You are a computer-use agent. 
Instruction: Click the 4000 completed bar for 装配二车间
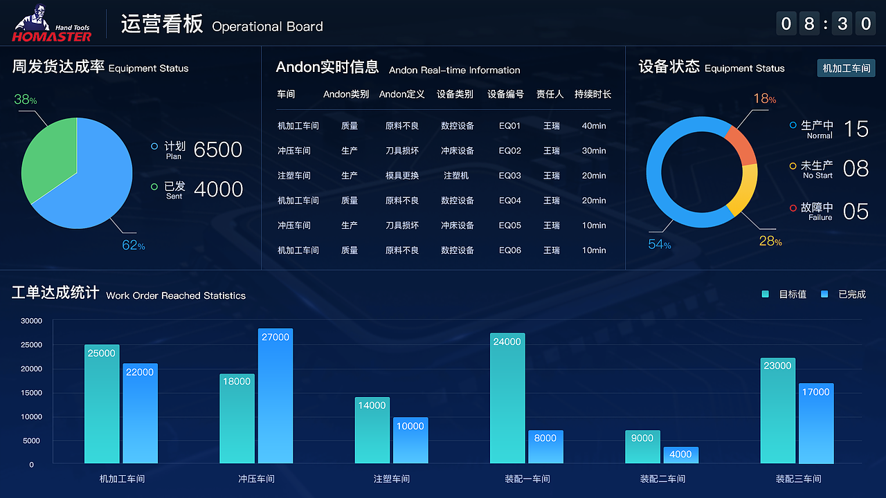(681, 455)
